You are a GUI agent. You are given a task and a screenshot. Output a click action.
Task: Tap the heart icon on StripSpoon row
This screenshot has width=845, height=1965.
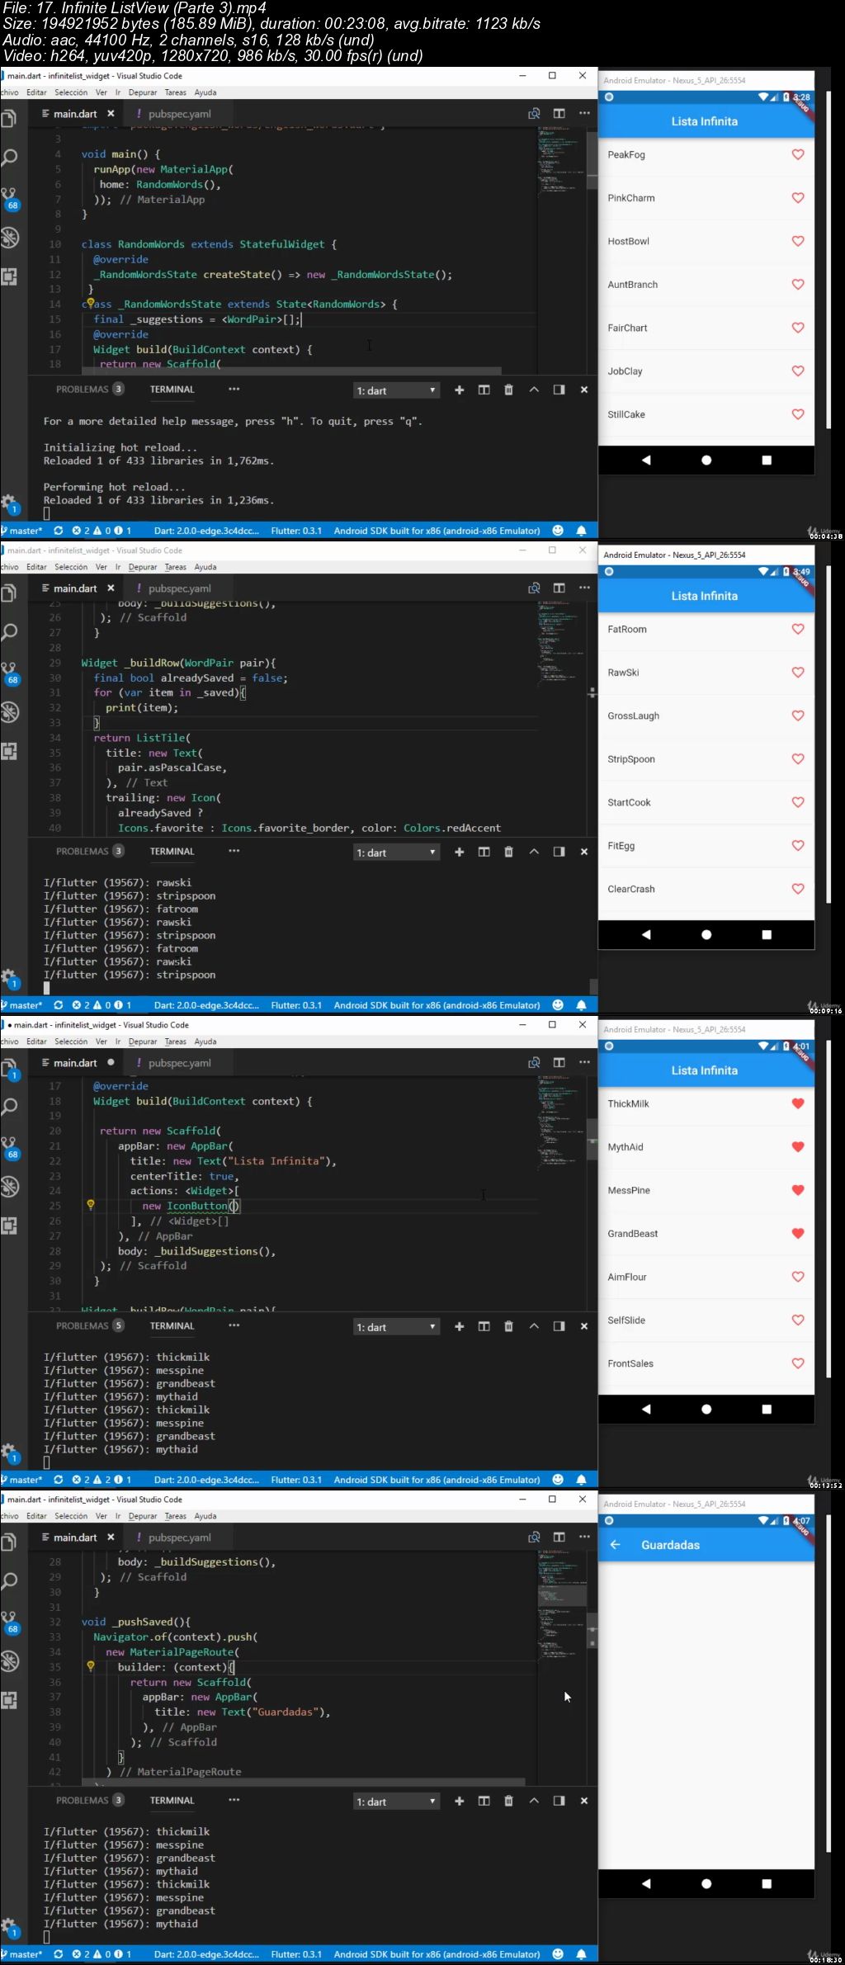pos(797,759)
